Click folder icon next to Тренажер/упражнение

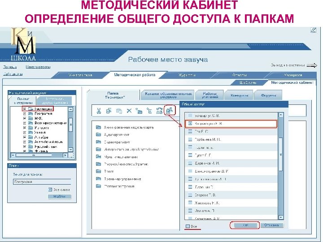[98, 179]
